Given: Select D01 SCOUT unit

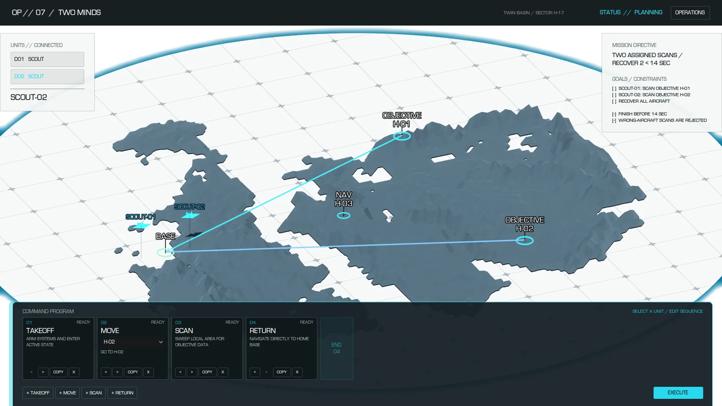Looking at the screenshot, I should point(47,59).
